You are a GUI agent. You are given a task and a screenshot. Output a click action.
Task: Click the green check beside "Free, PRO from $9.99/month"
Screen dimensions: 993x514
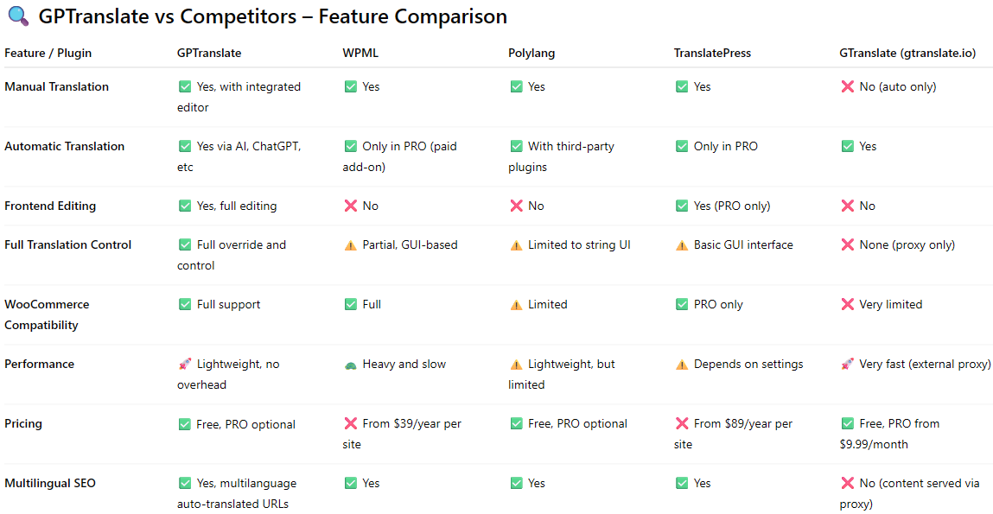[x=848, y=424]
